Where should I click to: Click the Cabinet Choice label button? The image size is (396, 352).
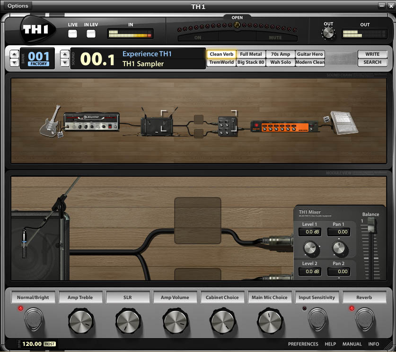[x=222, y=297]
